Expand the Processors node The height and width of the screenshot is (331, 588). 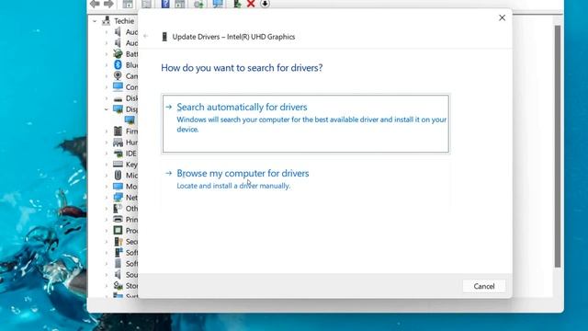pos(107,231)
